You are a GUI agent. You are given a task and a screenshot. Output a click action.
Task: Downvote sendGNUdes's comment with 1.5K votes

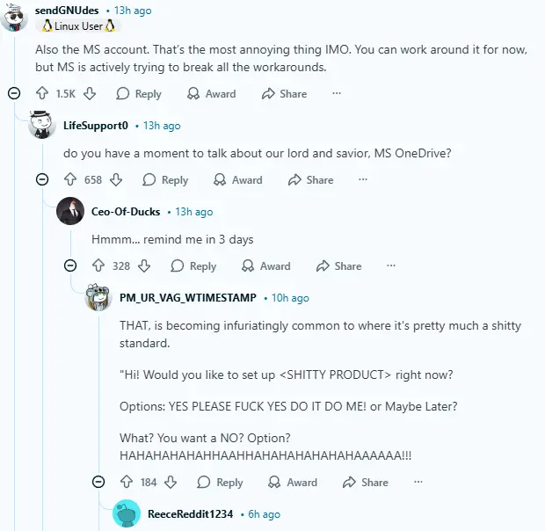point(90,93)
